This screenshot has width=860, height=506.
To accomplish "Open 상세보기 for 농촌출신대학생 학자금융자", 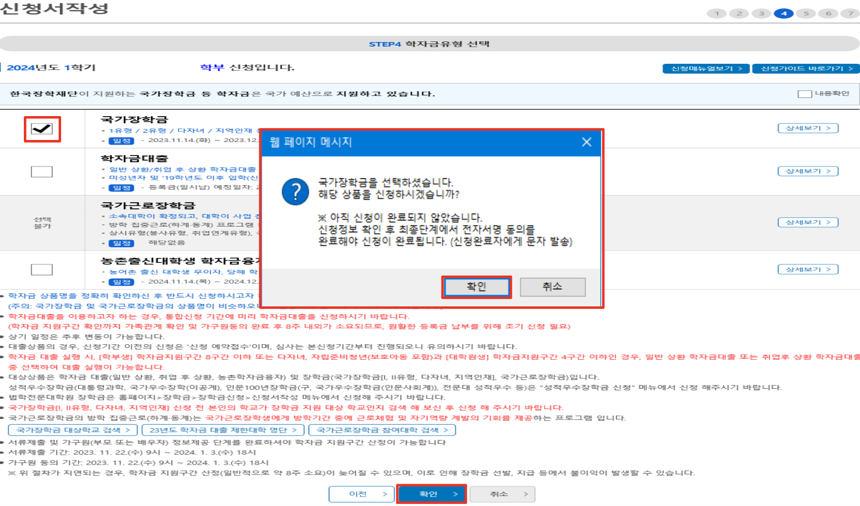I will [808, 269].
